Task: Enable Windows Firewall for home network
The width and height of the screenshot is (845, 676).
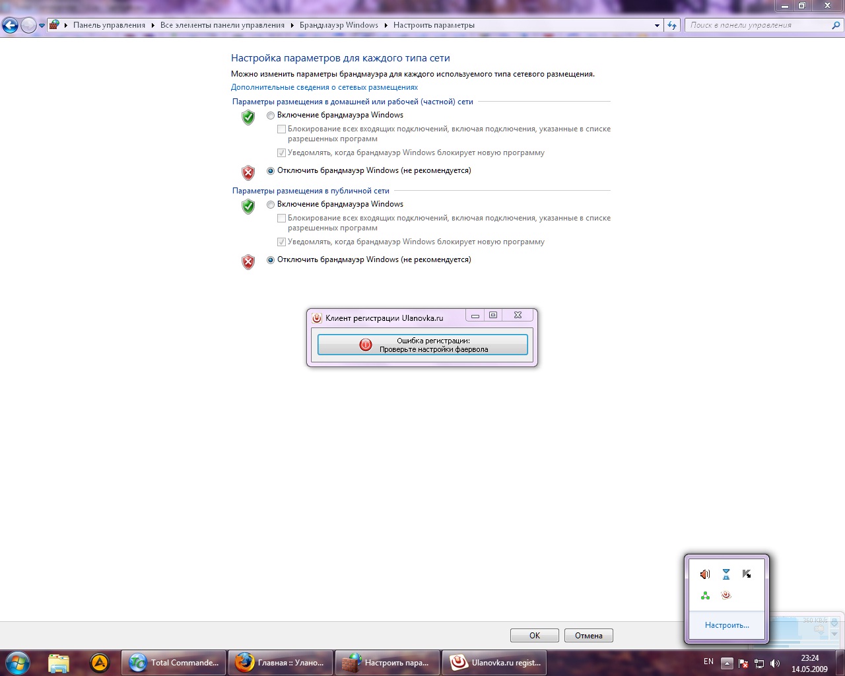Action: click(x=270, y=115)
